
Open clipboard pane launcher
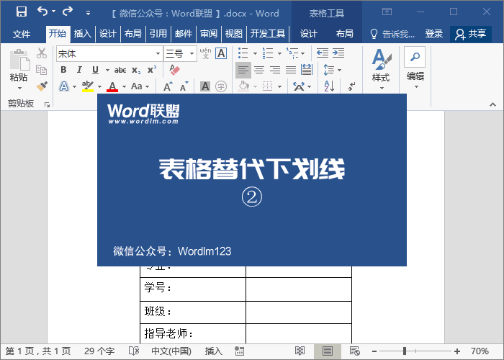click(47, 104)
